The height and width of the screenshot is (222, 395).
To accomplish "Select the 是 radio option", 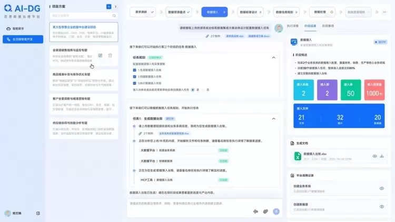I will (193, 90).
